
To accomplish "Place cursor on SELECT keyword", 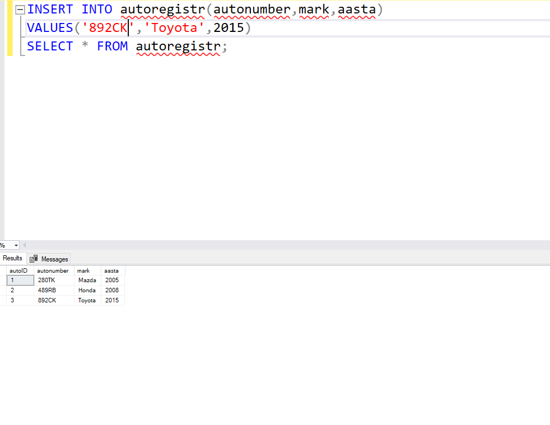I will (50, 46).
